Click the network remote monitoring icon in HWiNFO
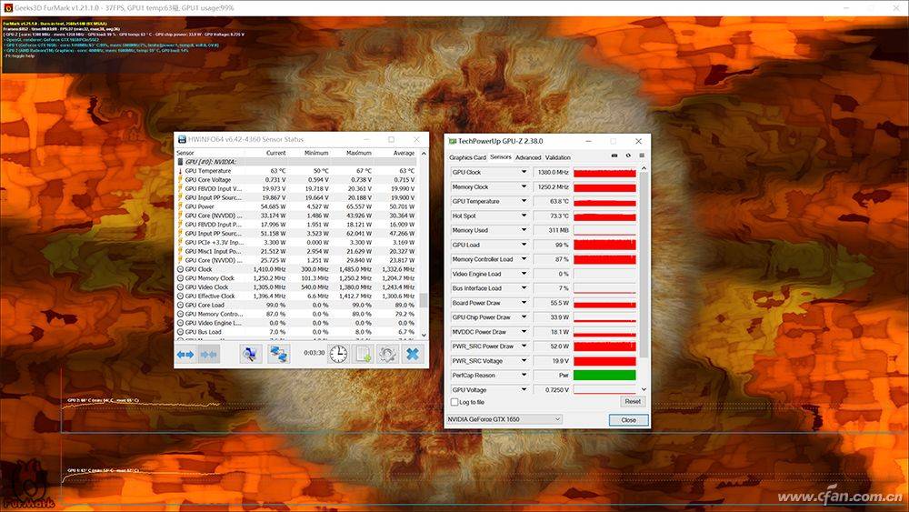This screenshot has height=512, width=909. pyautogui.click(x=279, y=355)
